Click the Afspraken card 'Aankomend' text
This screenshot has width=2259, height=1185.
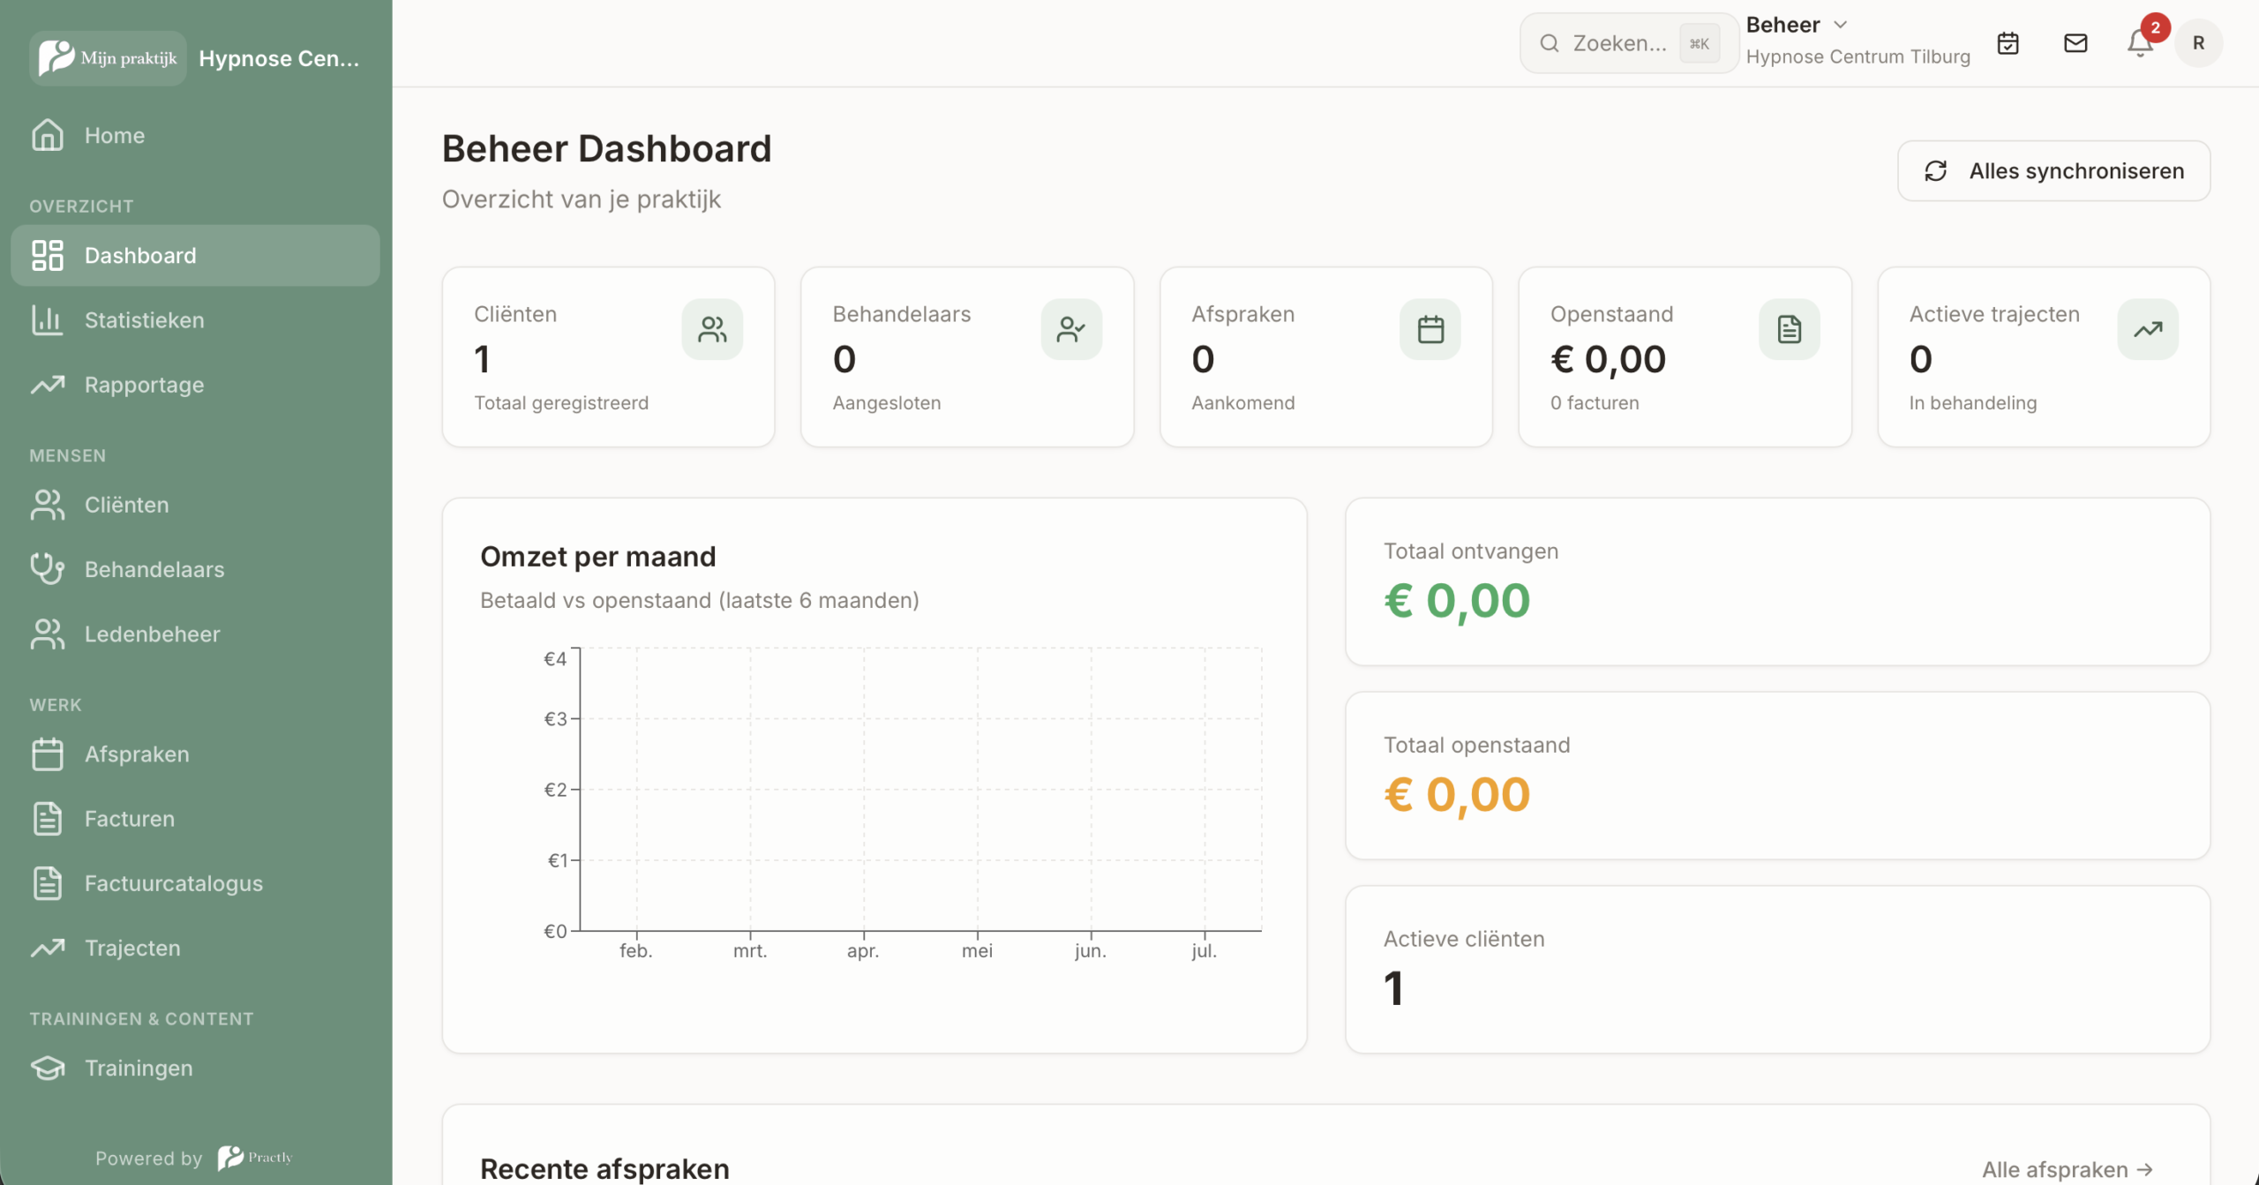(1242, 403)
